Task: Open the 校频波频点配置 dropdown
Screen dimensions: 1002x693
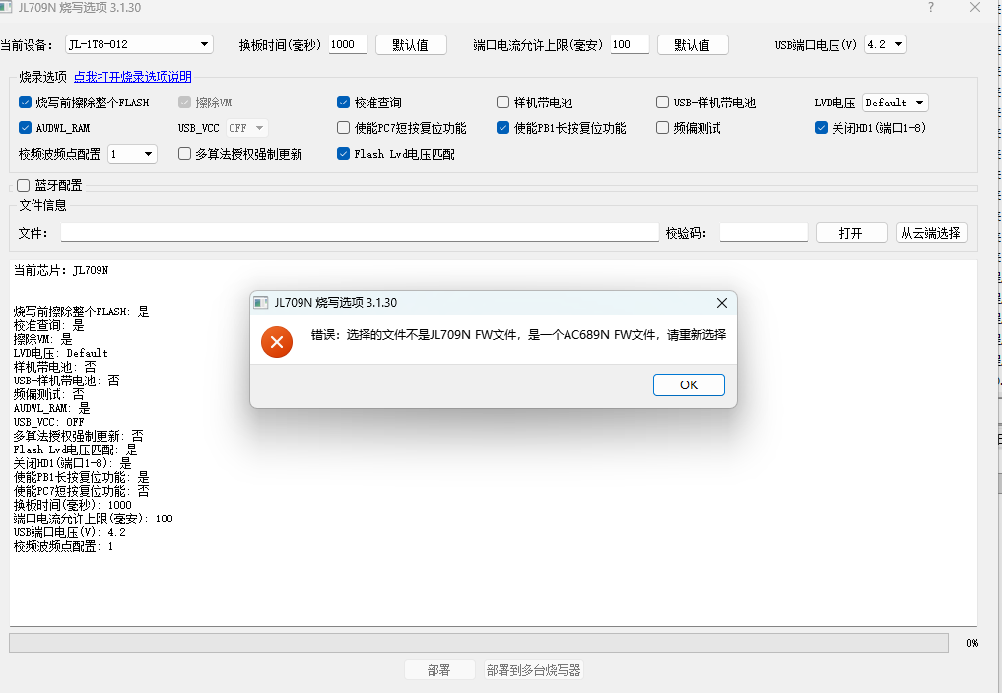Action: point(132,154)
